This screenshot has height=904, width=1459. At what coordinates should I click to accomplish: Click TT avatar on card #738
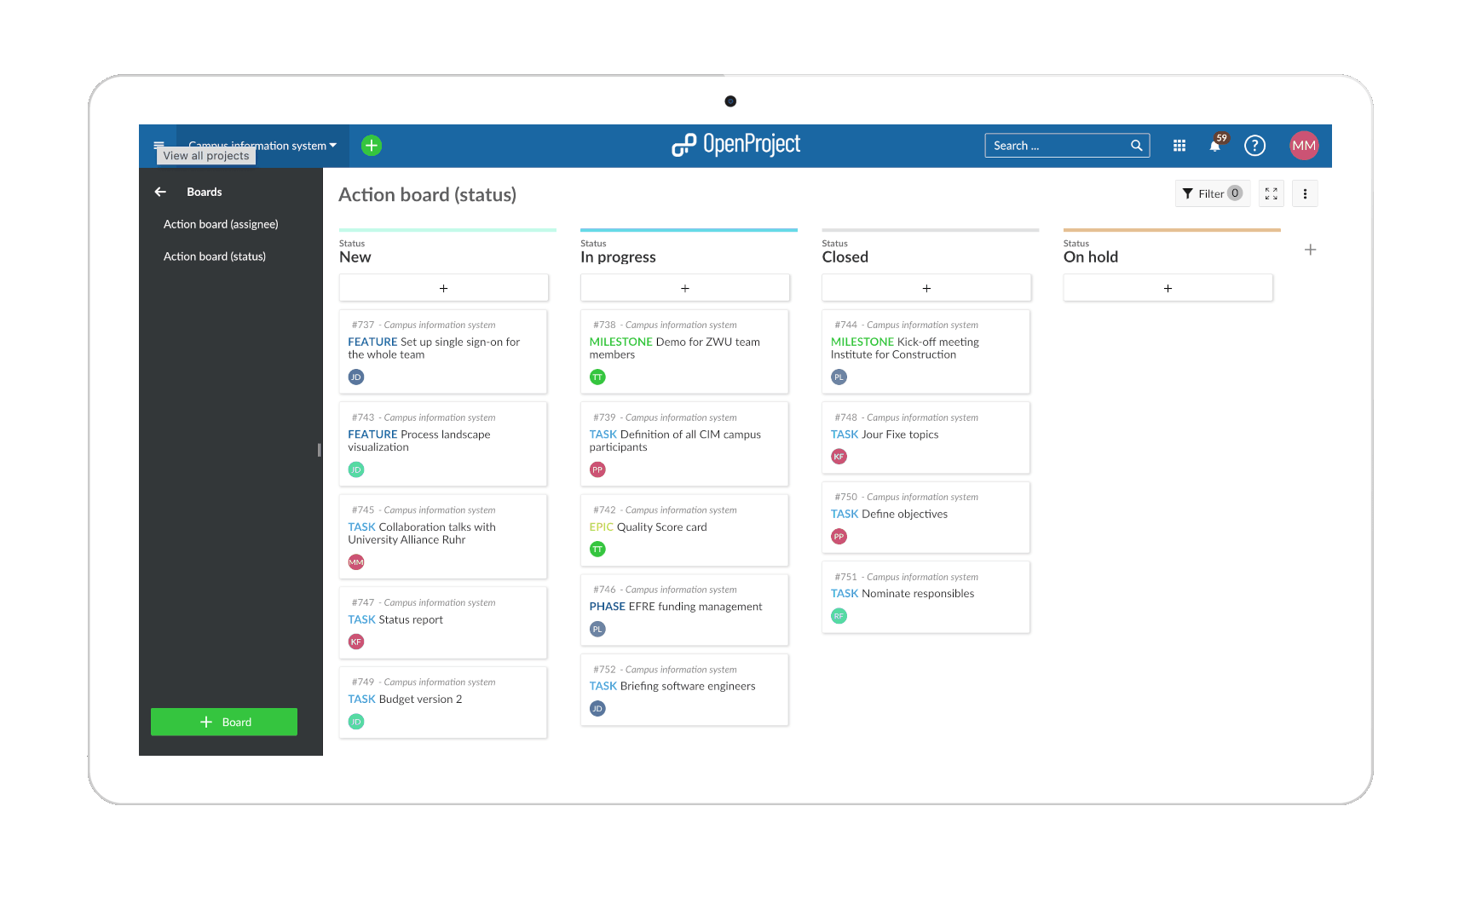pyautogui.click(x=597, y=377)
